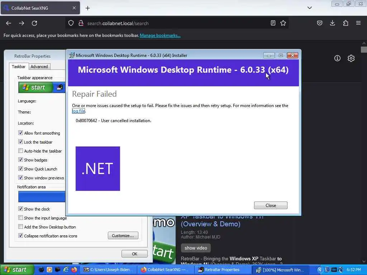Open Internet Explorer quick launch icon

66,270
